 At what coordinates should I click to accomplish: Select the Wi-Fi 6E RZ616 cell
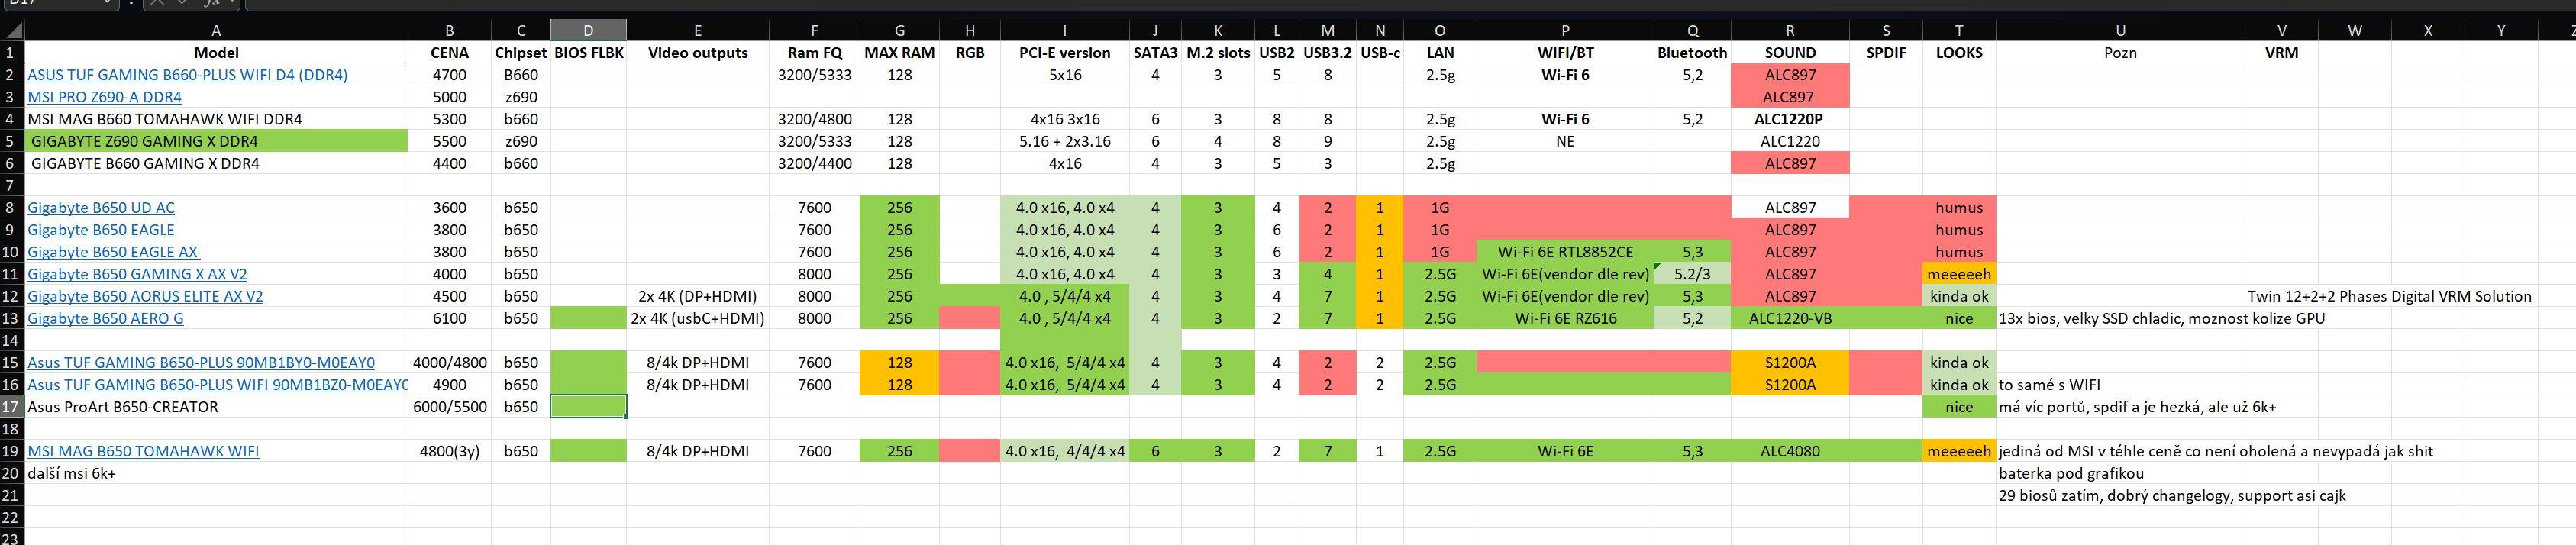[x=1565, y=318]
